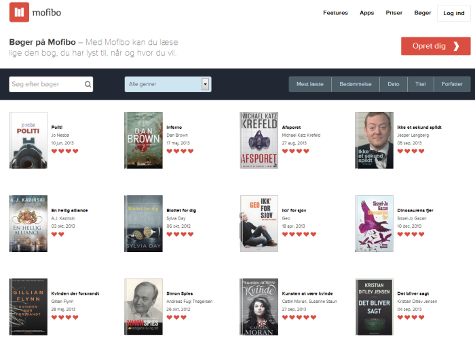Open the Ikk' for sjov cover
Screen dimensions: 475x349
pos(259,224)
